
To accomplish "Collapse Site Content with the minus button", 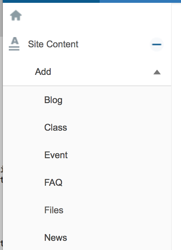I will point(157,44).
